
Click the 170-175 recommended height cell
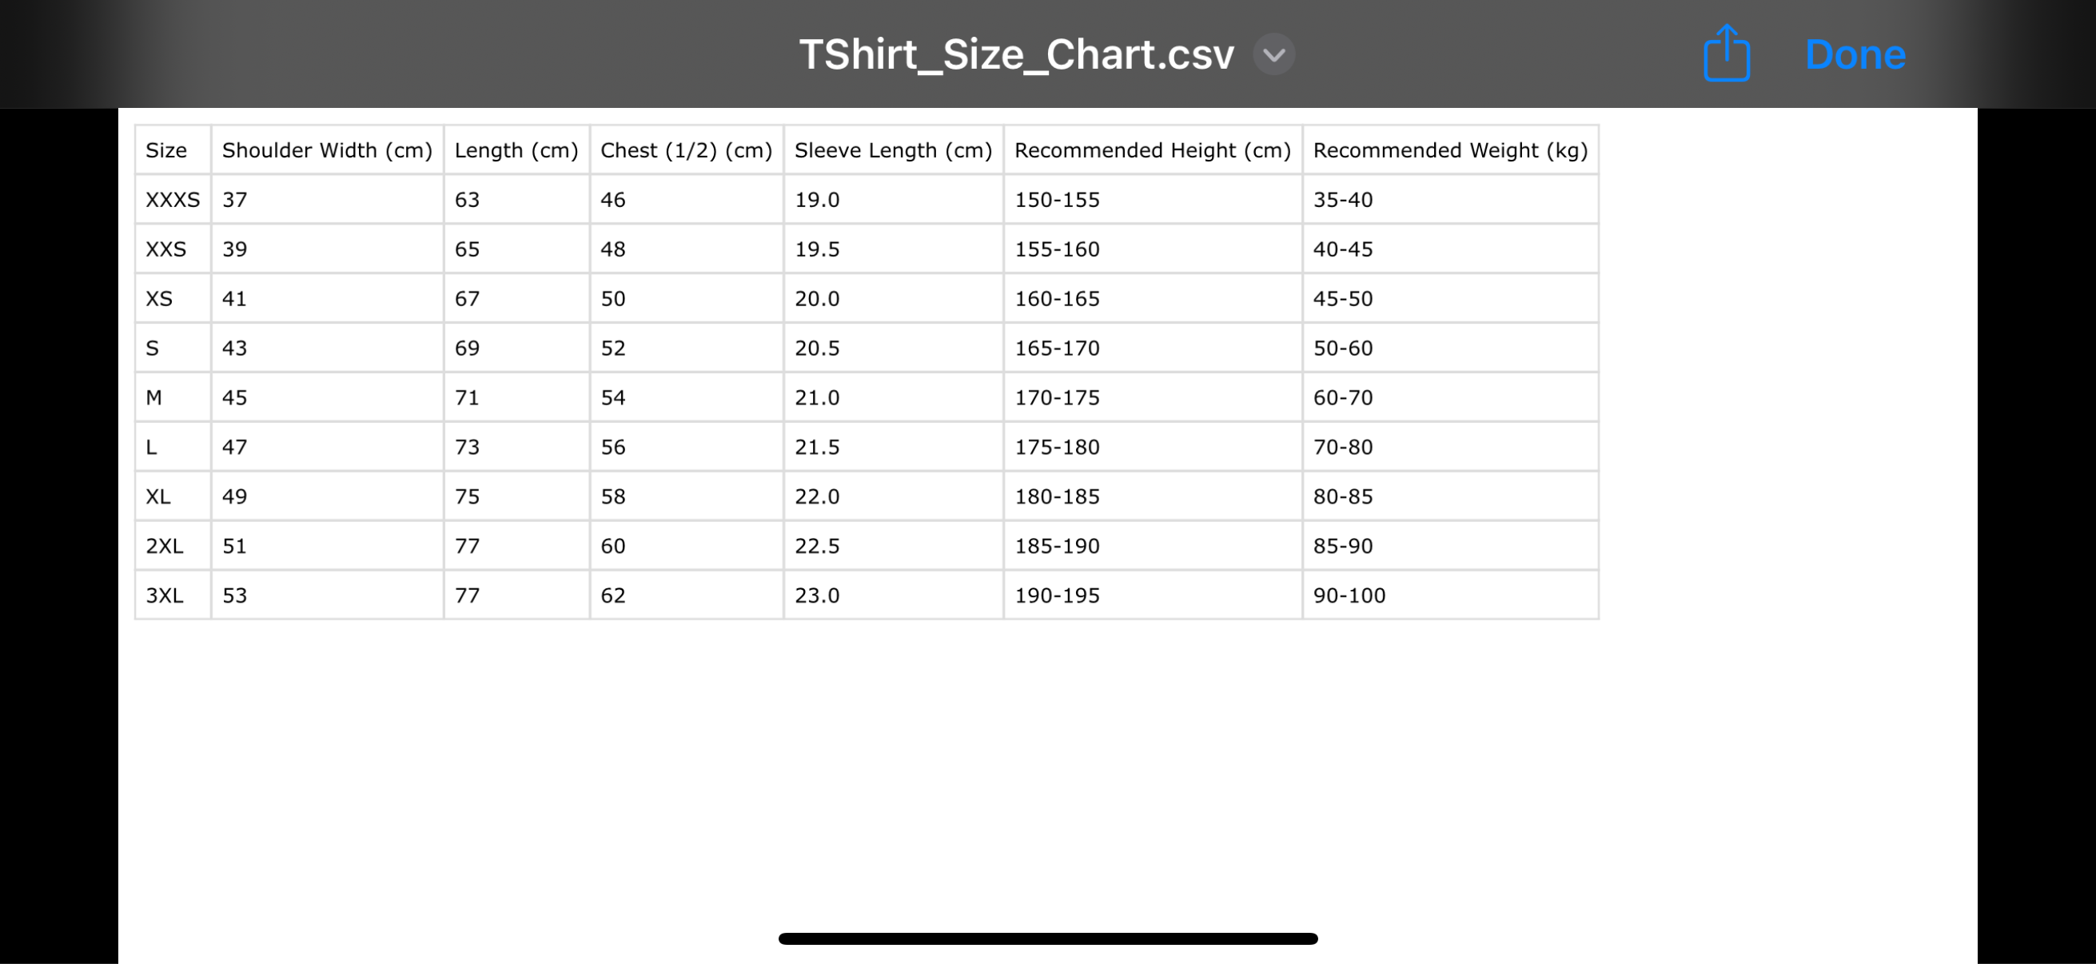point(1057,398)
